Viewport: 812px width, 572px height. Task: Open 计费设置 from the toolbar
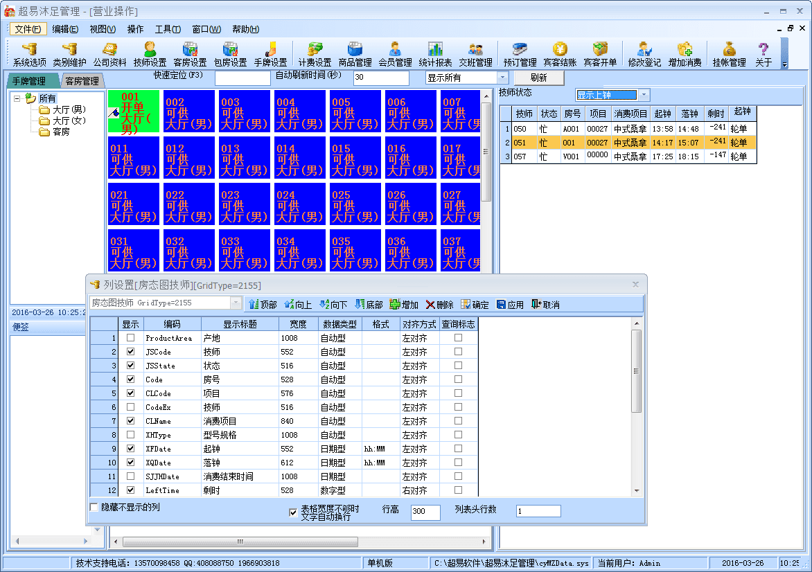click(x=315, y=54)
